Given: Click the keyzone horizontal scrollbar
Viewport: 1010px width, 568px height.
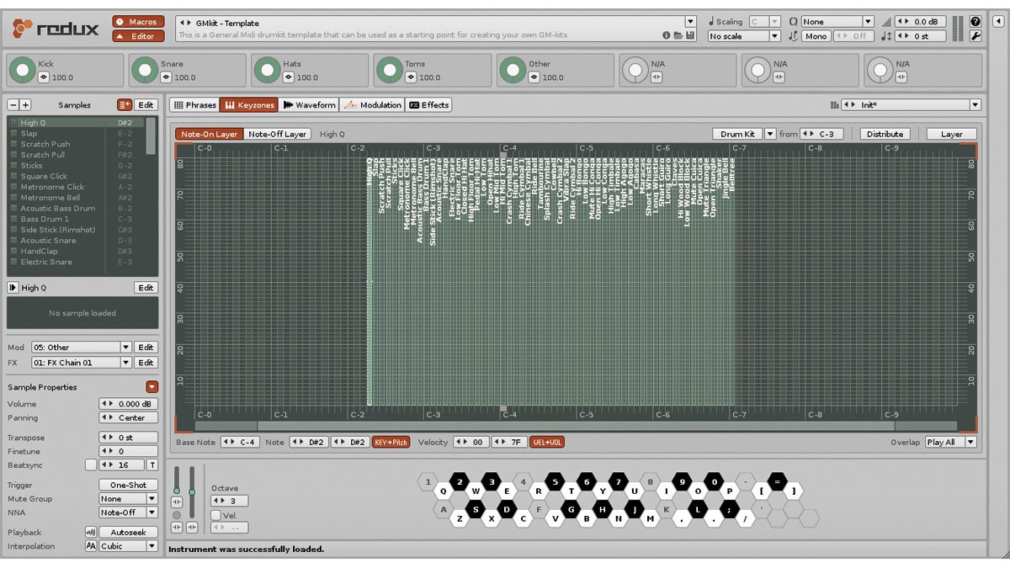Looking at the screenshot, I should tap(577, 426).
